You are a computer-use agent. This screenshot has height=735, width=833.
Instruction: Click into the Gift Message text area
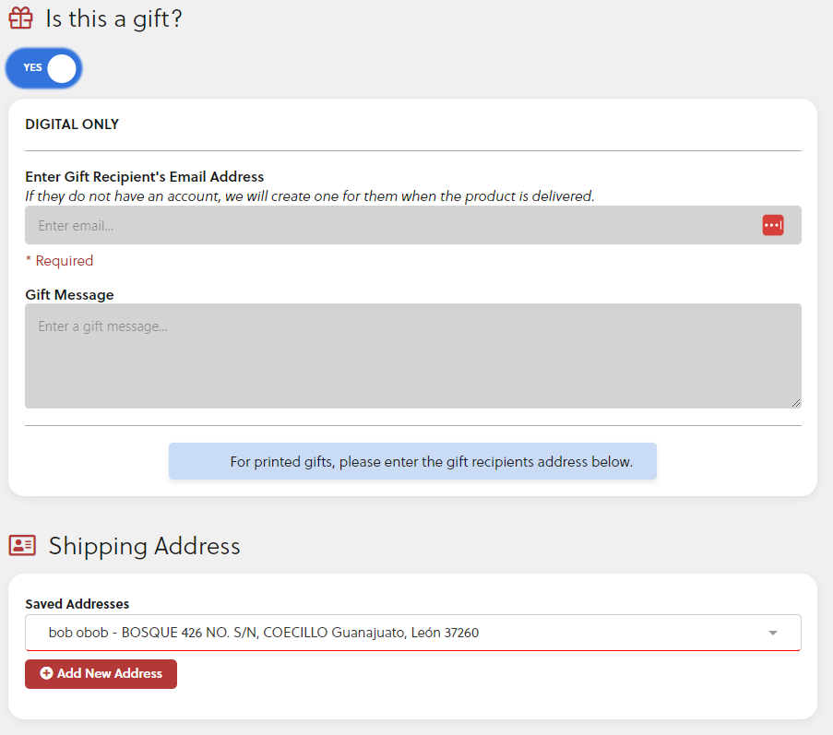(x=412, y=355)
